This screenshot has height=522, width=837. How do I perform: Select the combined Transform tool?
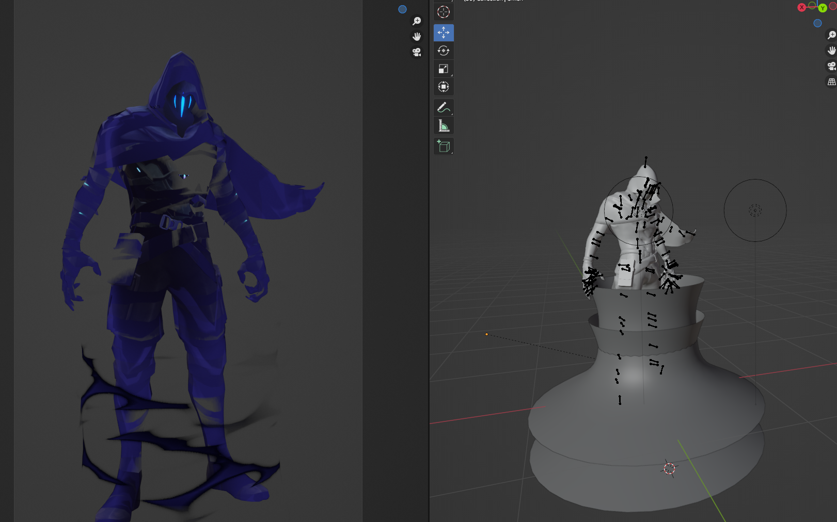coord(444,87)
